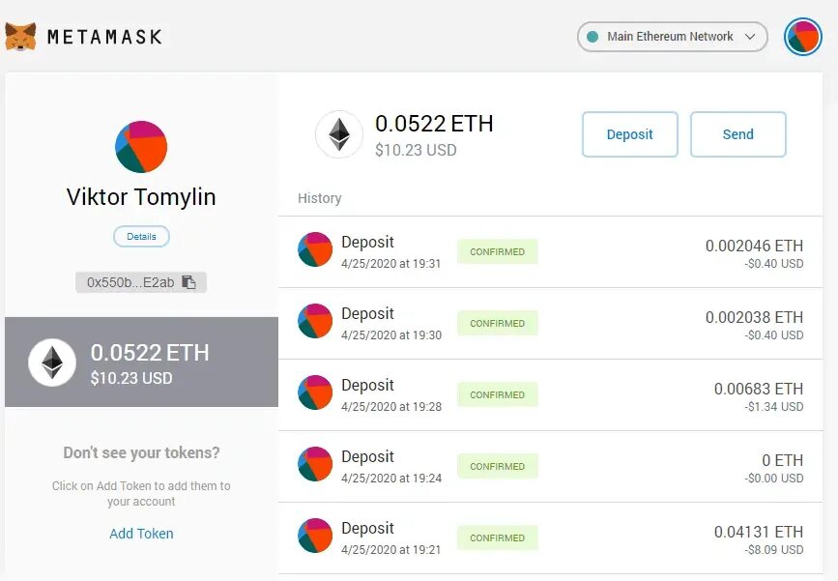Click the Add Token link
The width and height of the screenshot is (838, 581).
click(x=141, y=534)
